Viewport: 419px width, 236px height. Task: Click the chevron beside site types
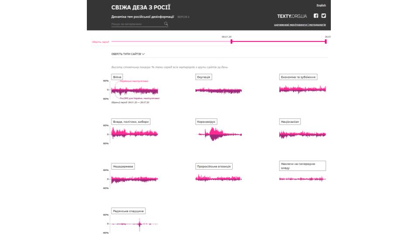143,54
